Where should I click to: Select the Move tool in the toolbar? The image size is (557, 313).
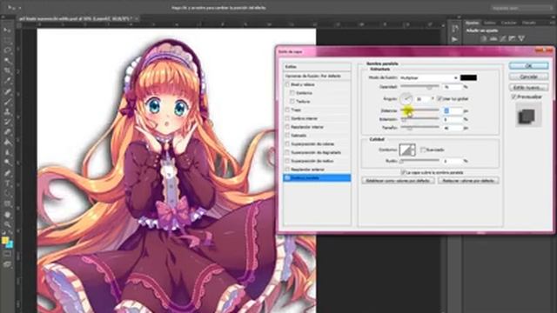[x=7, y=30]
